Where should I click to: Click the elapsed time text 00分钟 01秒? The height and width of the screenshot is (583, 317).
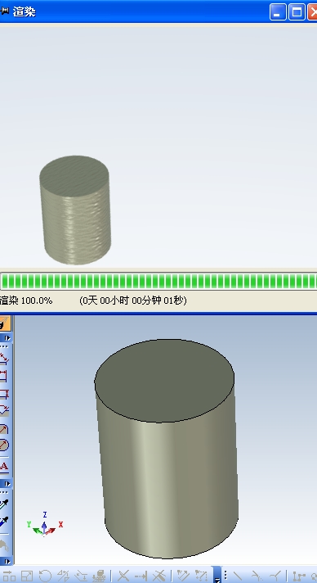[159, 301]
